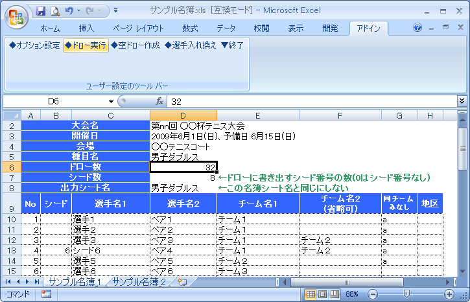Switch to Page Break Preview
The width and height of the screenshot is (470, 302).
335,294
